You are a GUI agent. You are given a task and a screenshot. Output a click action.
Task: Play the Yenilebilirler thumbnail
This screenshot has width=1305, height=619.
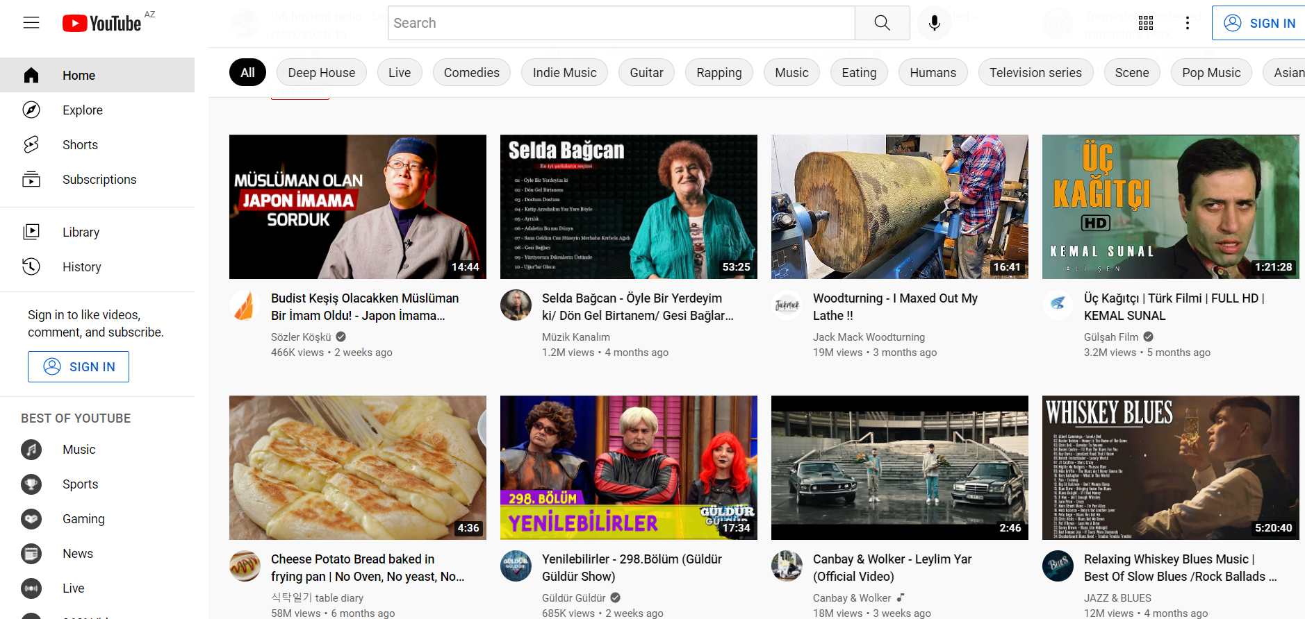(x=629, y=468)
